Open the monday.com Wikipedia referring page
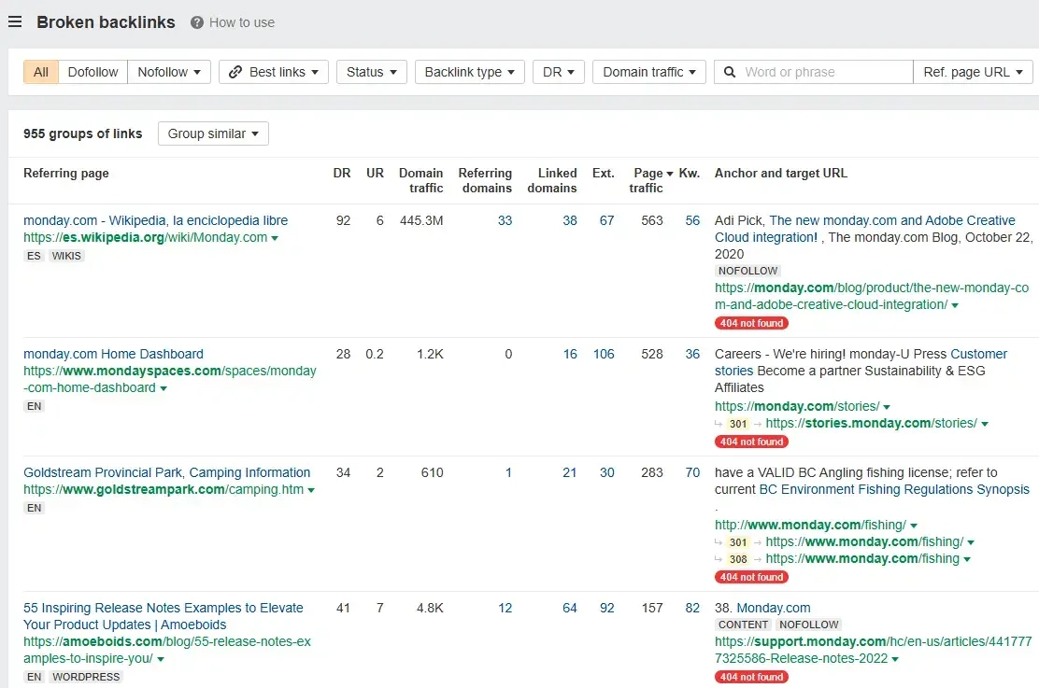Viewport: 1039px width, 688px height. pos(155,220)
